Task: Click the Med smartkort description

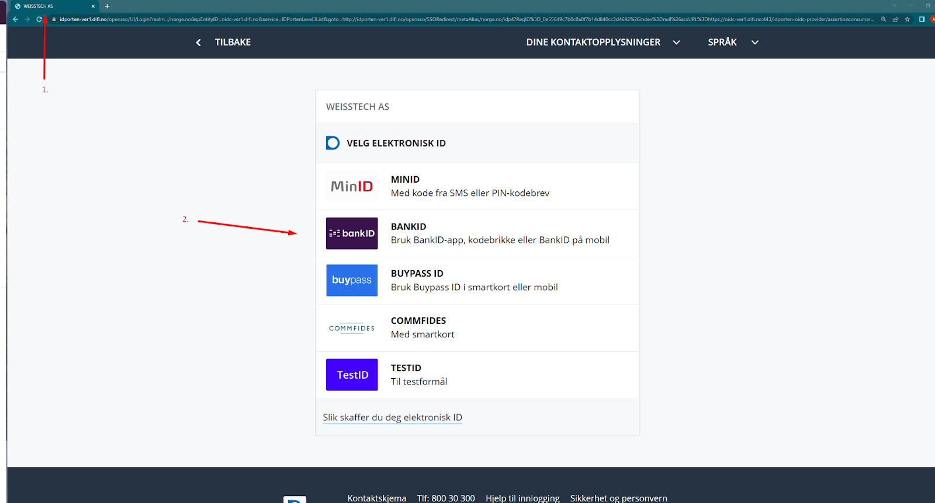Action: point(423,334)
